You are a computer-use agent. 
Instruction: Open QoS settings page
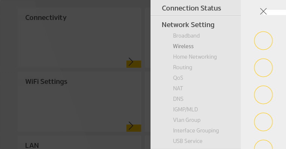pos(178,78)
